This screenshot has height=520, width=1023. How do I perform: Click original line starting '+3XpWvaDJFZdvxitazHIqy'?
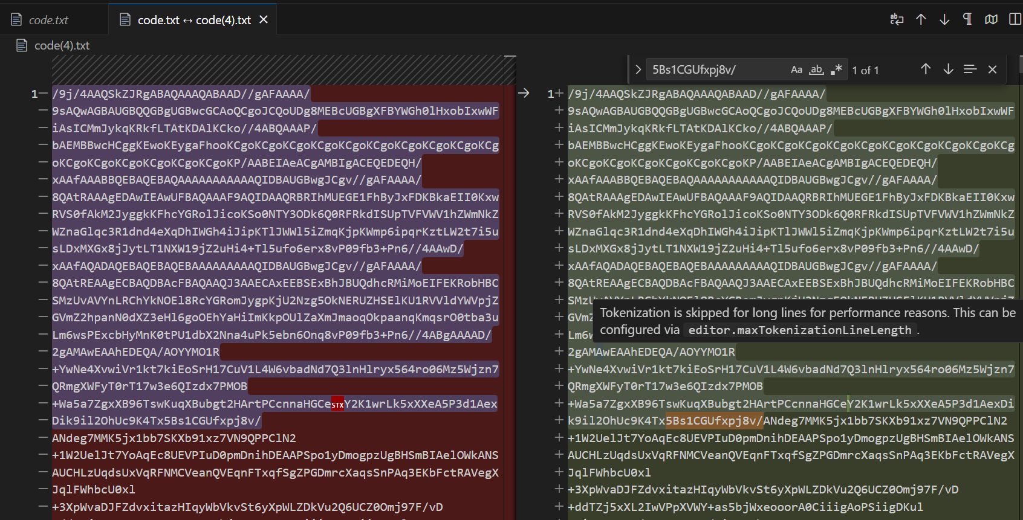pos(247,507)
